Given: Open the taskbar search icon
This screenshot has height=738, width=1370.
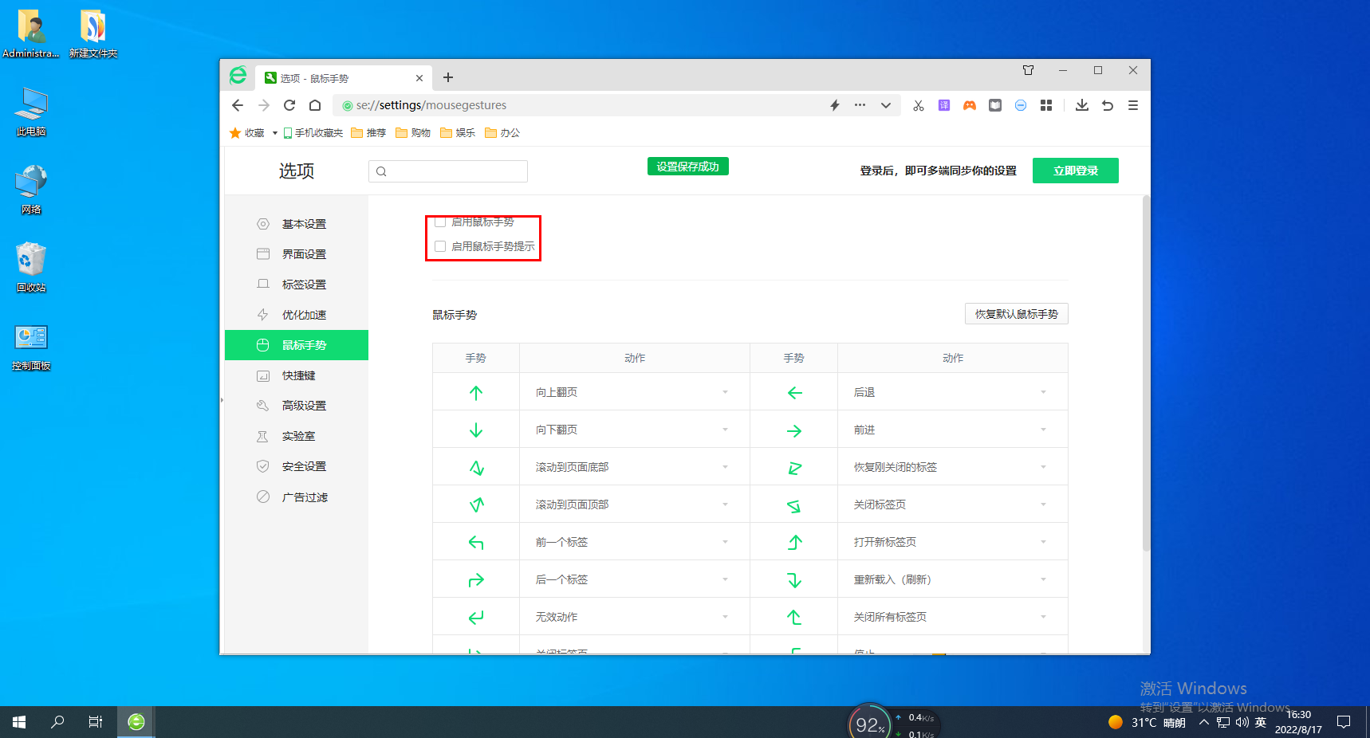Looking at the screenshot, I should pos(57,722).
